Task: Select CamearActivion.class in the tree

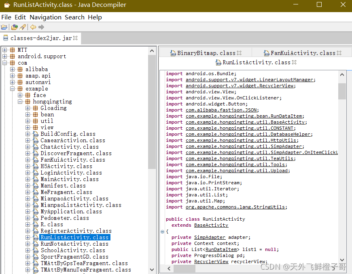Action: 73,140
